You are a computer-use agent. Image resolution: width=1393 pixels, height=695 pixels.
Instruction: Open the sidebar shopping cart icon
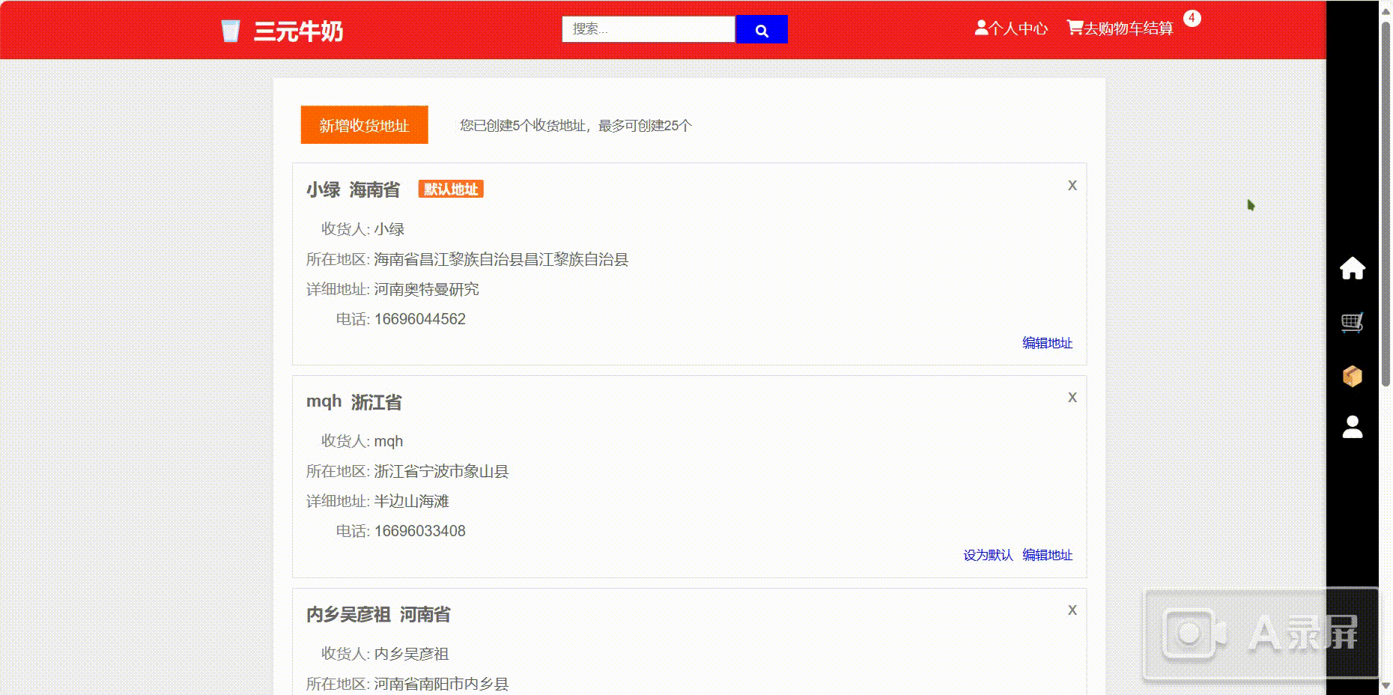click(x=1353, y=323)
